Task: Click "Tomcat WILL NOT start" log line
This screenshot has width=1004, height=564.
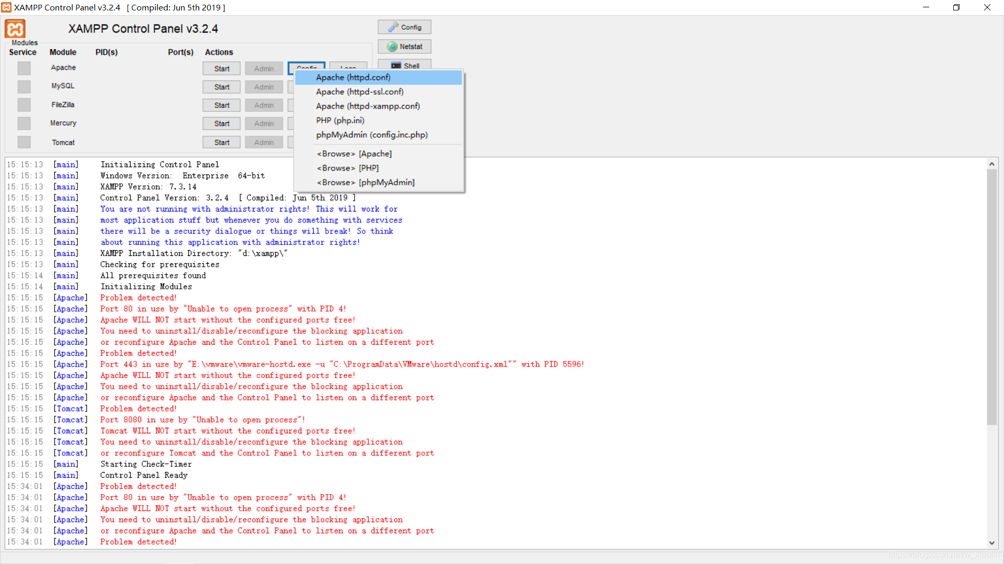Action: pyautogui.click(x=228, y=431)
